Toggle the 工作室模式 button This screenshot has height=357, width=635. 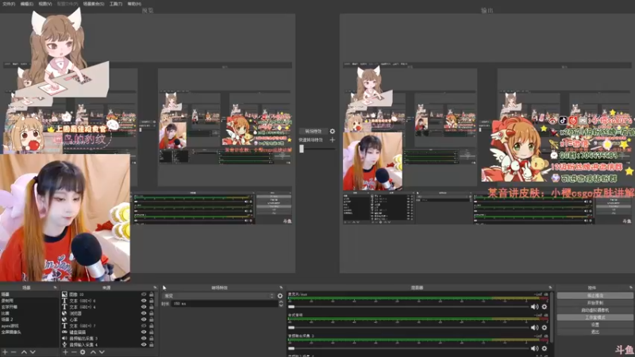click(595, 317)
